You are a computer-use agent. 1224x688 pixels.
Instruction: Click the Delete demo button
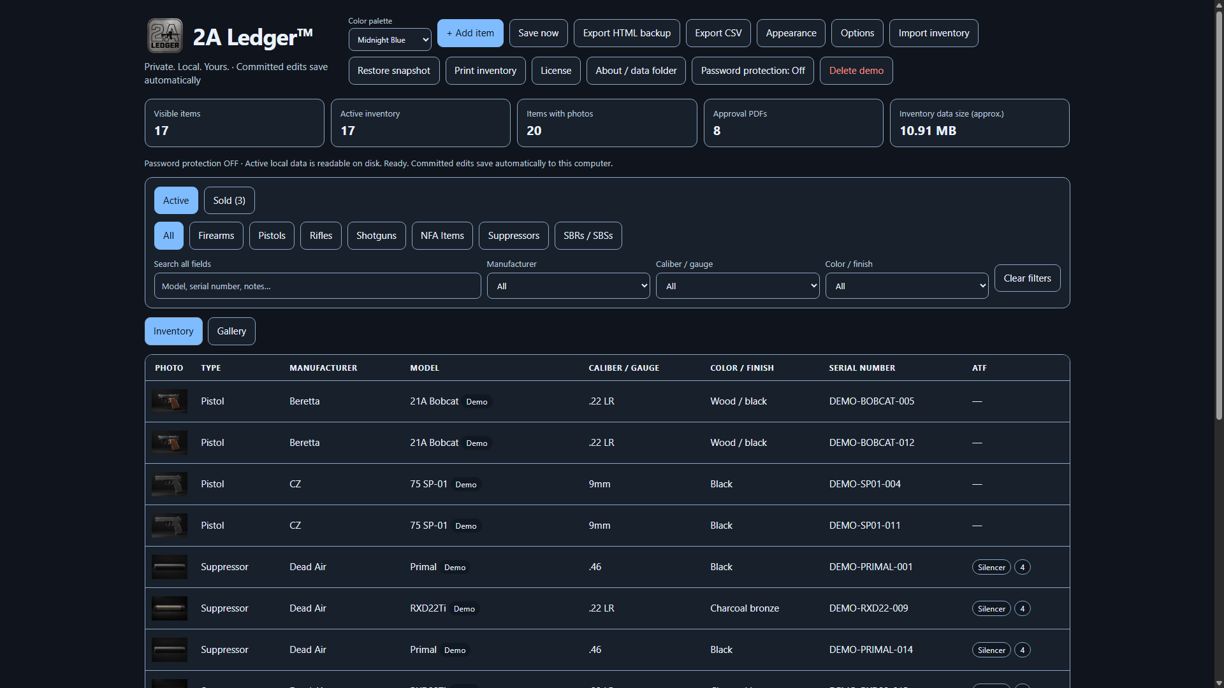click(x=856, y=71)
